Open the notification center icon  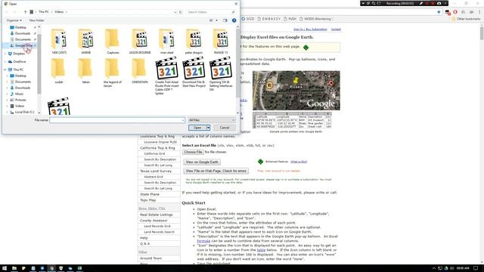click(476, 268)
